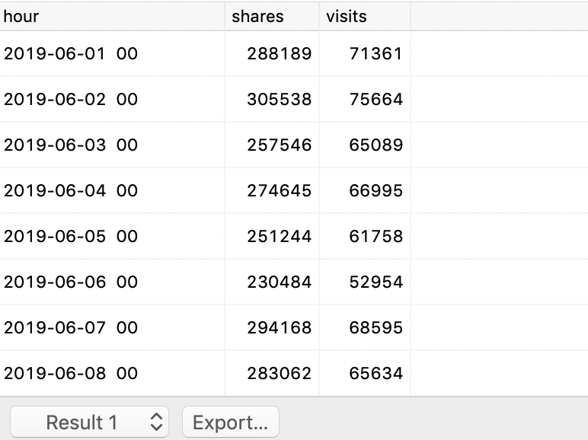Click shares value 230484
This screenshot has height=440, width=588.
click(279, 282)
